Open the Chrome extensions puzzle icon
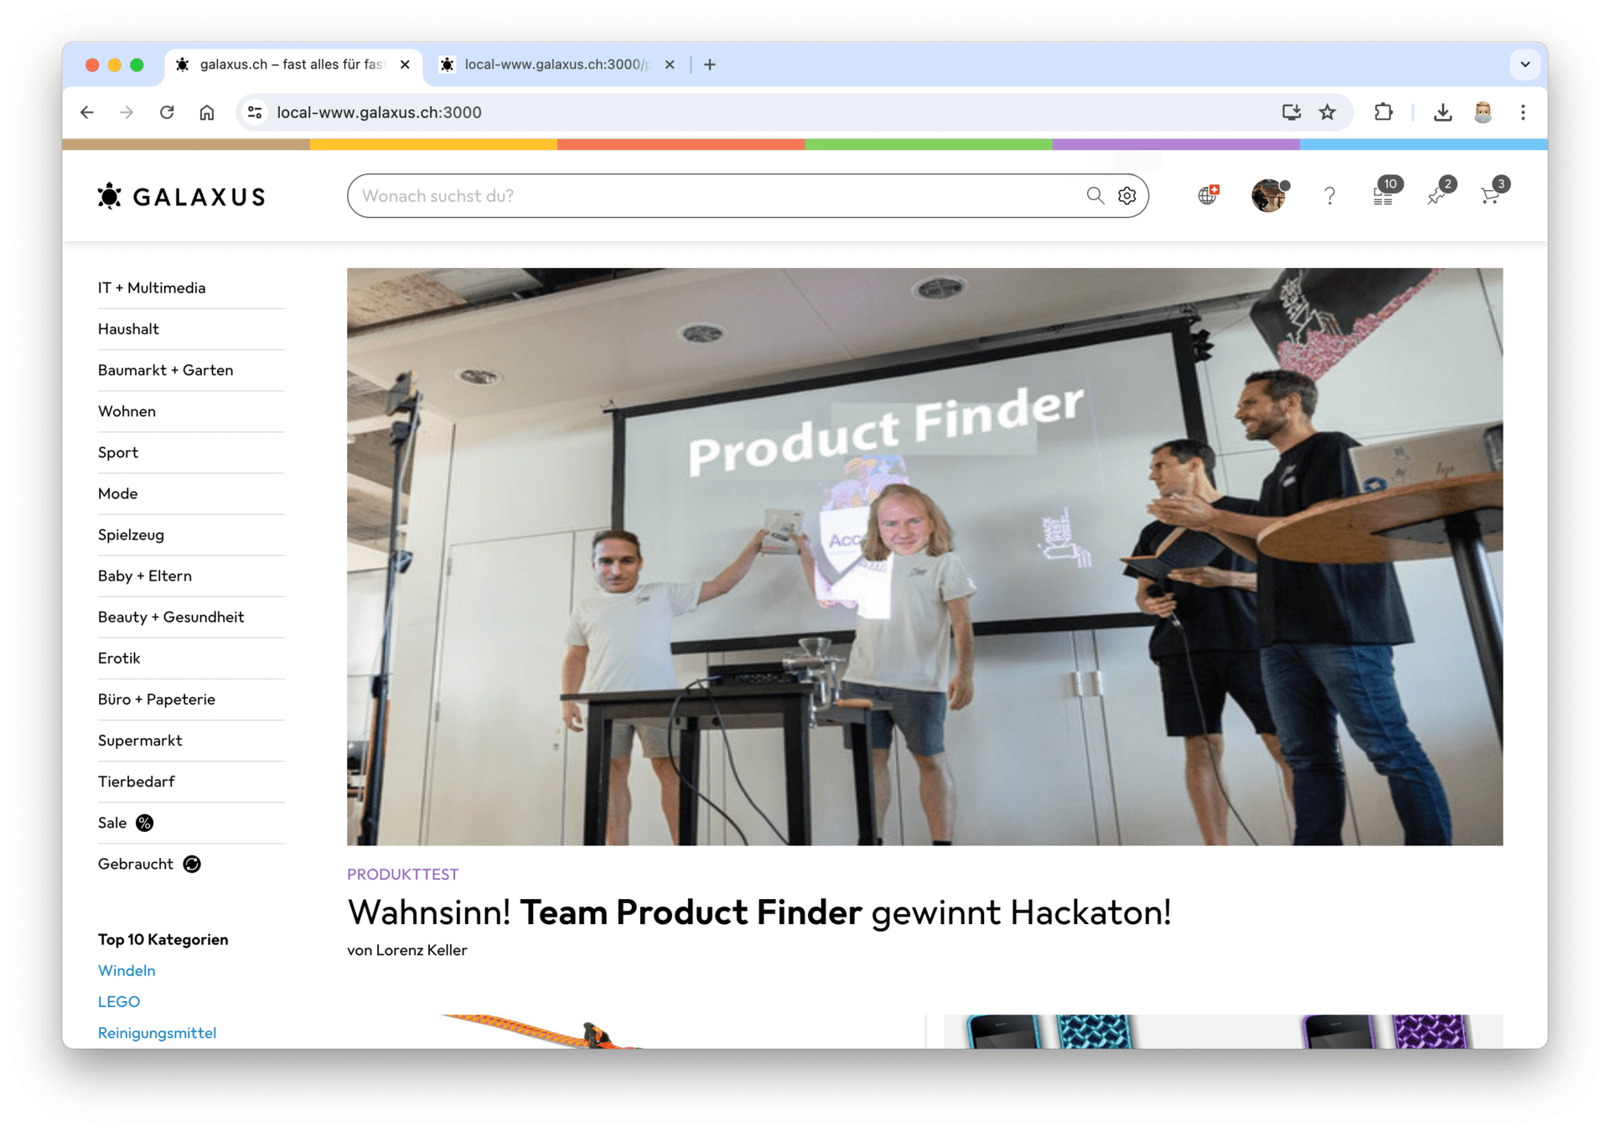The image size is (1610, 1131). (1383, 112)
